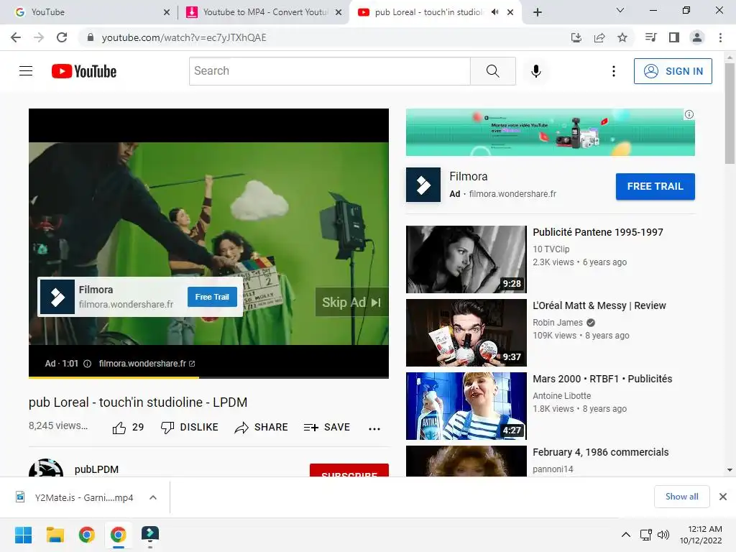Image resolution: width=736 pixels, height=552 pixels.
Task: Open ad info icon beside Ad 1:01
Action: coord(87,363)
